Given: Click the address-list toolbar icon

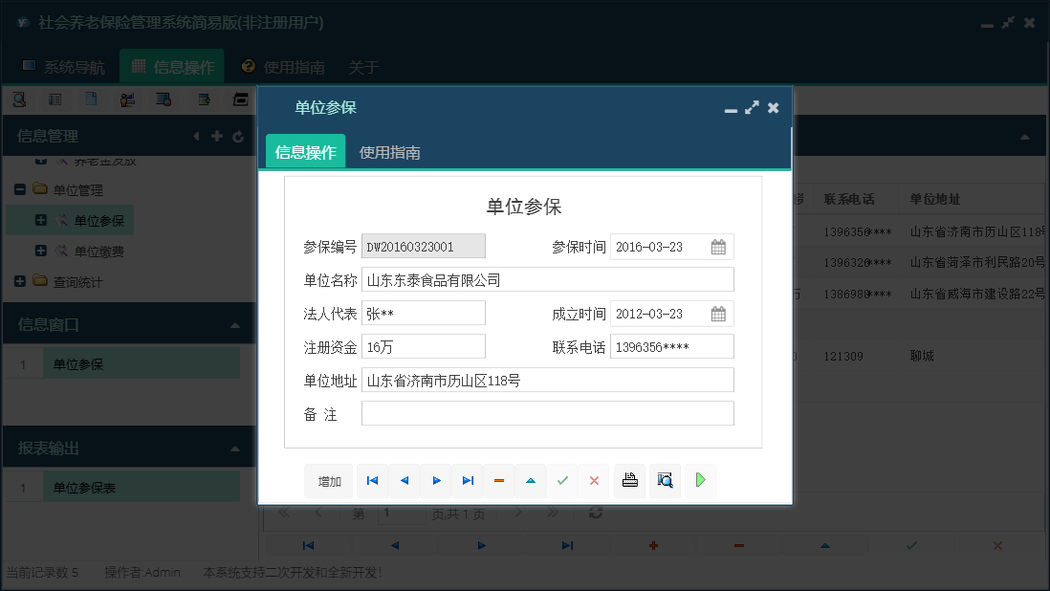Looking at the screenshot, I should click(x=55, y=98).
